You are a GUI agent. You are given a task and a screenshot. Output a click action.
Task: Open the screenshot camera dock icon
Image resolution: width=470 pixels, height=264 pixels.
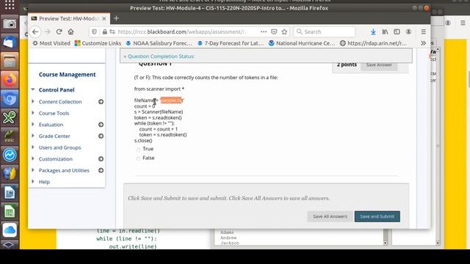[x=10, y=23]
